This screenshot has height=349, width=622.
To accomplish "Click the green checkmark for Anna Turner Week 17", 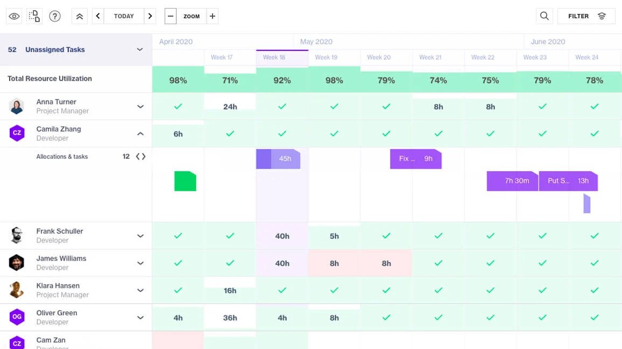I will pyautogui.click(x=178, y=107).
